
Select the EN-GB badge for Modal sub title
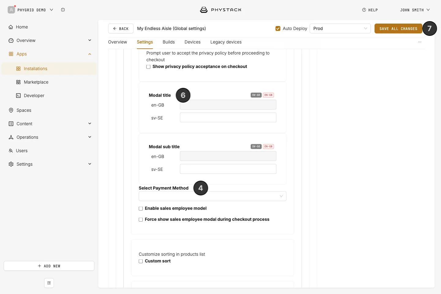[x=268, y=146]
